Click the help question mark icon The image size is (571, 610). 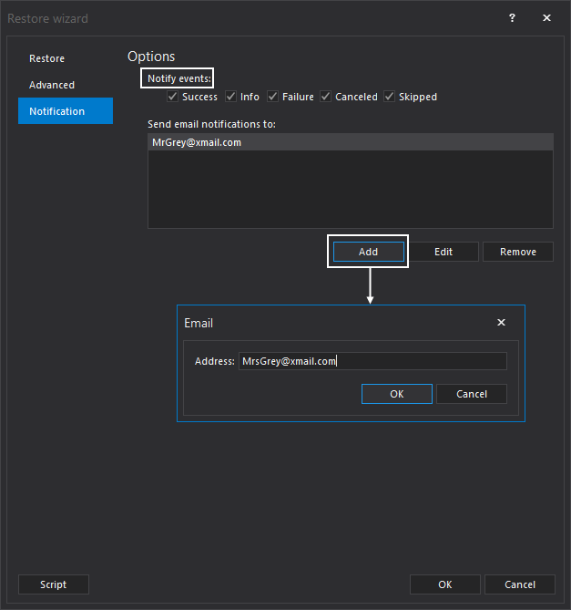[512, 18]
